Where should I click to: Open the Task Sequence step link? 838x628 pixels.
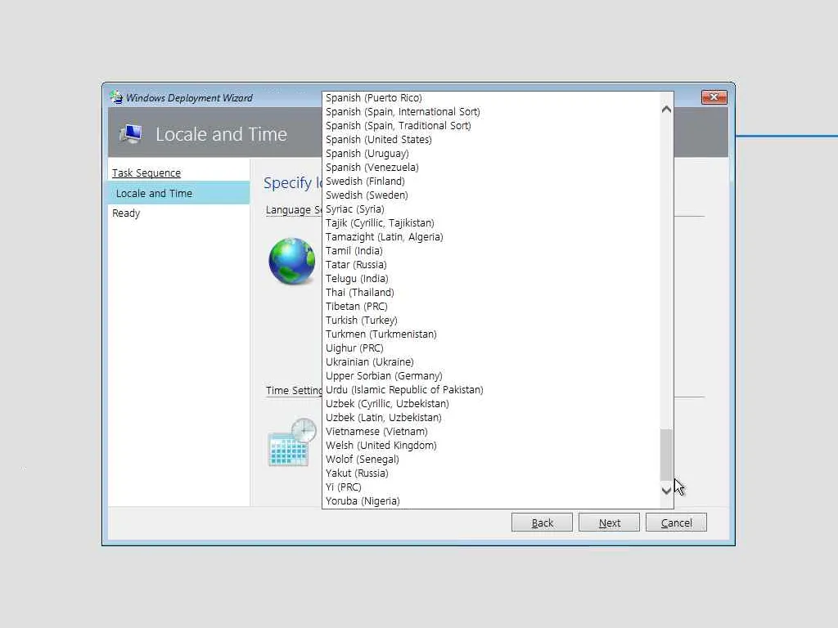click(146, 173)
